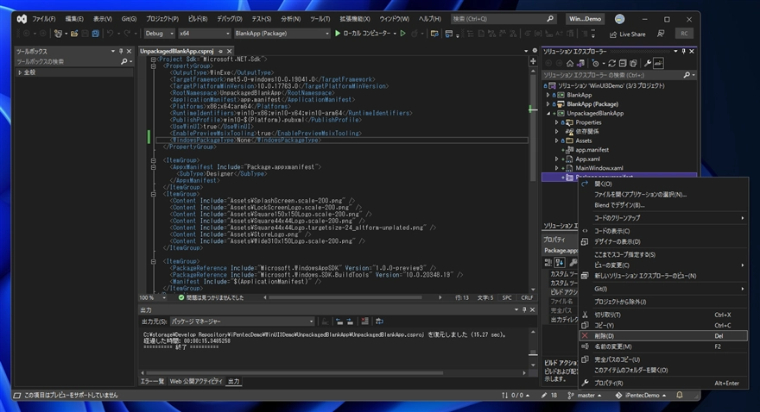The image size is (760, 412).
Task: Click the master branch button in status bar
Action: click(x=585, y=395)
